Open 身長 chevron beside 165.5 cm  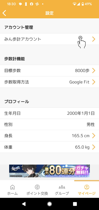click(x=94, y=136)
